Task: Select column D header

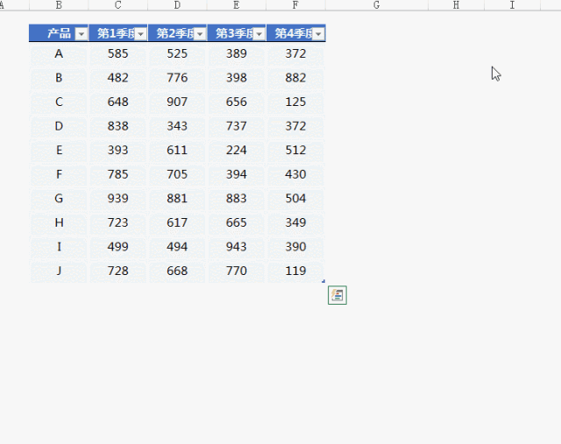Action: pos(177,5)
